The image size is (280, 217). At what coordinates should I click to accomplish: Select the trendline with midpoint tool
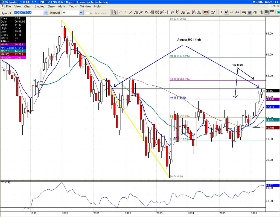point(126,12)
